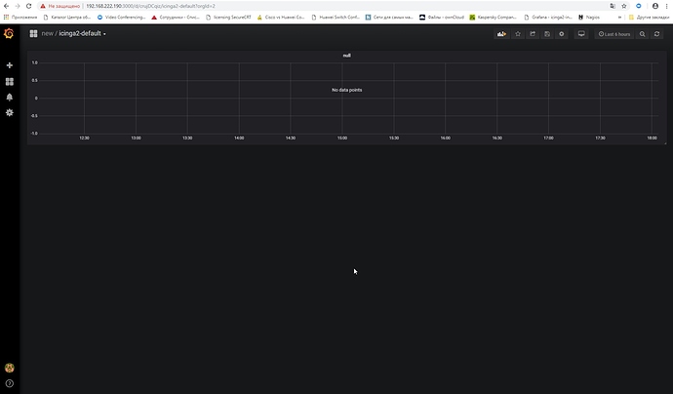Click the user avatar at sidebar bottom
673x394 pixels.
click(x=10, y=369)
